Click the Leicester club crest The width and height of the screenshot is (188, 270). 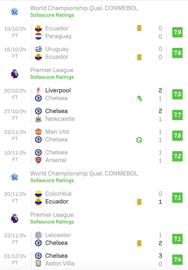38,235
